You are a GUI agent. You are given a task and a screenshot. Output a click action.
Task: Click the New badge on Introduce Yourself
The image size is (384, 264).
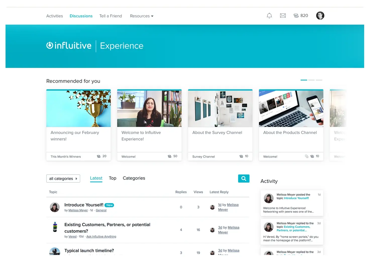pos(109,205)
